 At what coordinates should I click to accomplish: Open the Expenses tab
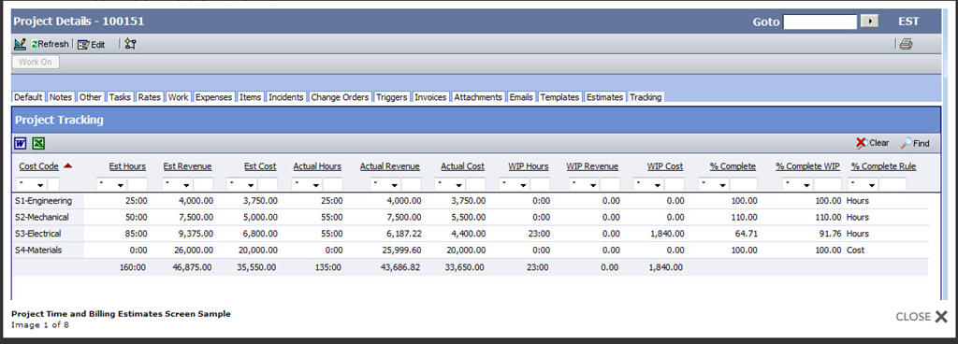(214, 97)
